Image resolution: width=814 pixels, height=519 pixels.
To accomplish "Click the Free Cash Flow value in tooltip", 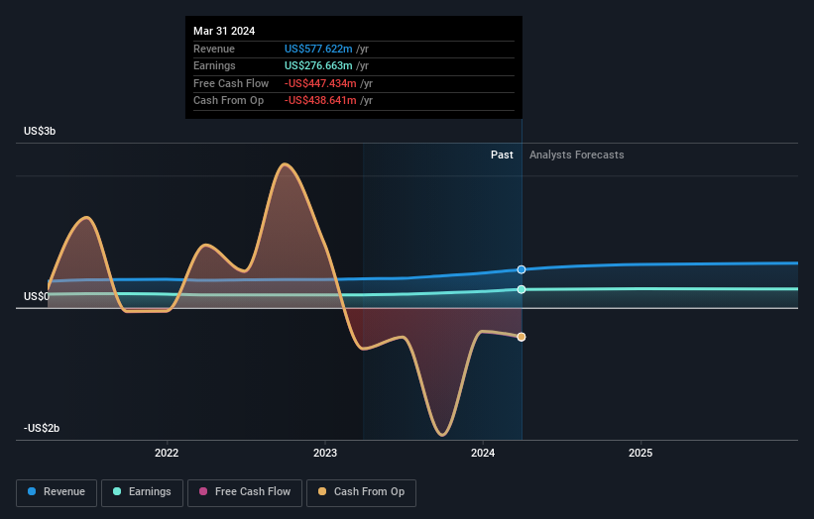I will click(x=320, y=83).
